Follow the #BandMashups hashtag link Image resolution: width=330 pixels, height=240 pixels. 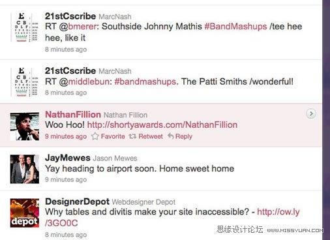(235, 27)
